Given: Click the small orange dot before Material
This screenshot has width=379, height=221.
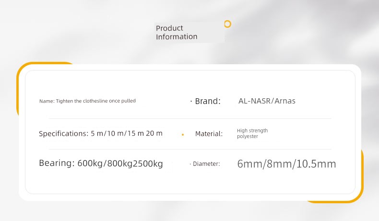Looking at the screenshot, I should tap(183, 135).
